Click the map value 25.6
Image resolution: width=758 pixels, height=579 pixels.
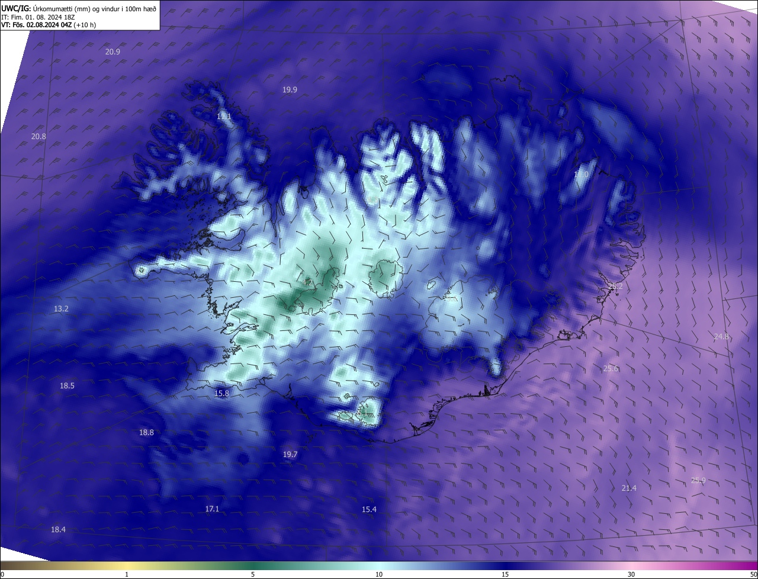tap(611, 368)
